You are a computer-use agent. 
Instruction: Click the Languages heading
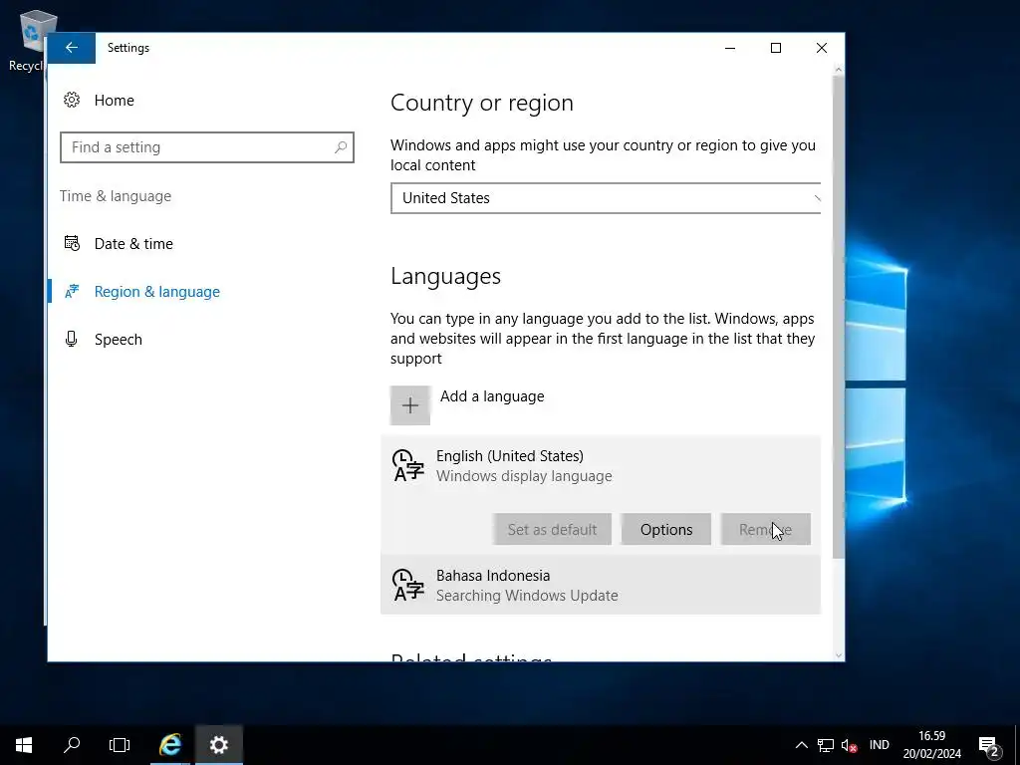(x=445, y=276)
